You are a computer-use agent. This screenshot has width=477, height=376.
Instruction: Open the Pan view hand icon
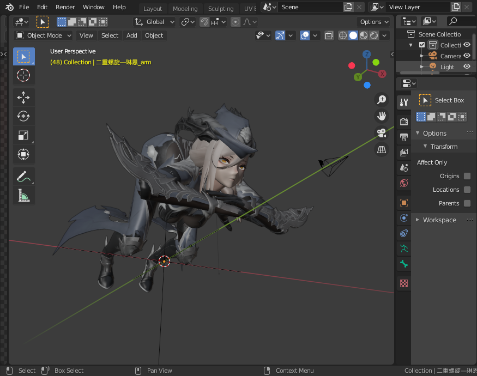[x=382, y=116]
